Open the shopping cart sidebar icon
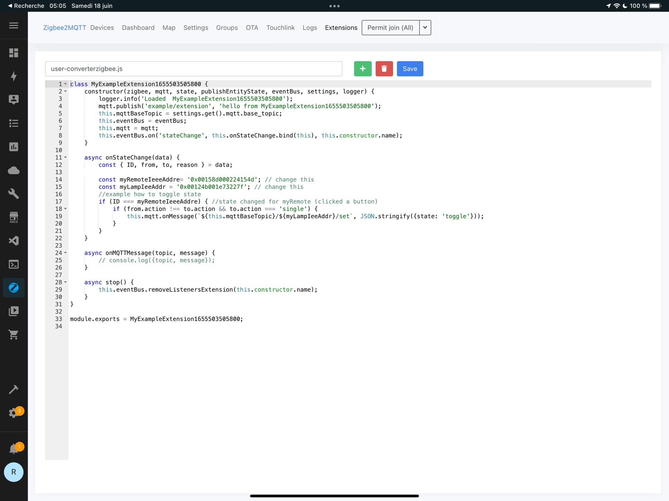 (14, 335)
